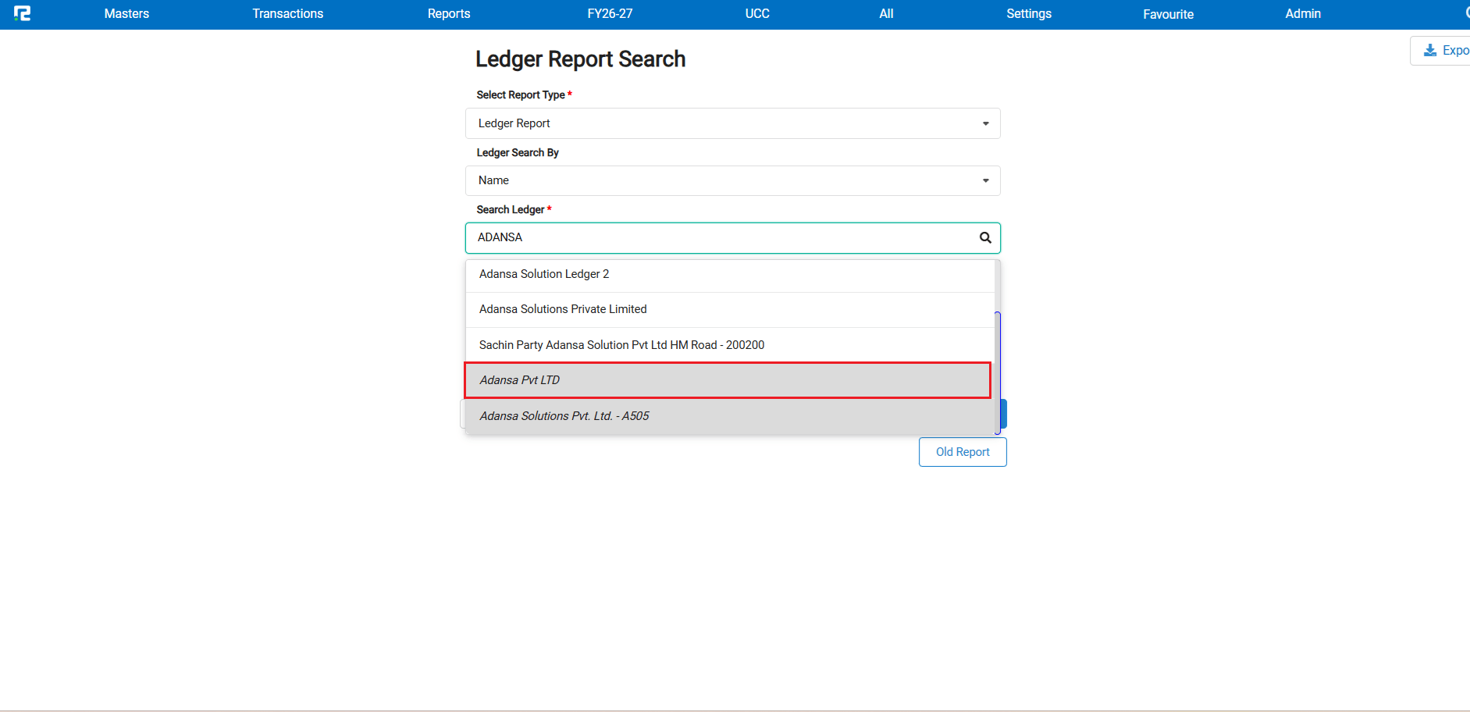Click the download icon on the Export button
Screen dimensions: 1470x712
[x=1431, y=49]
